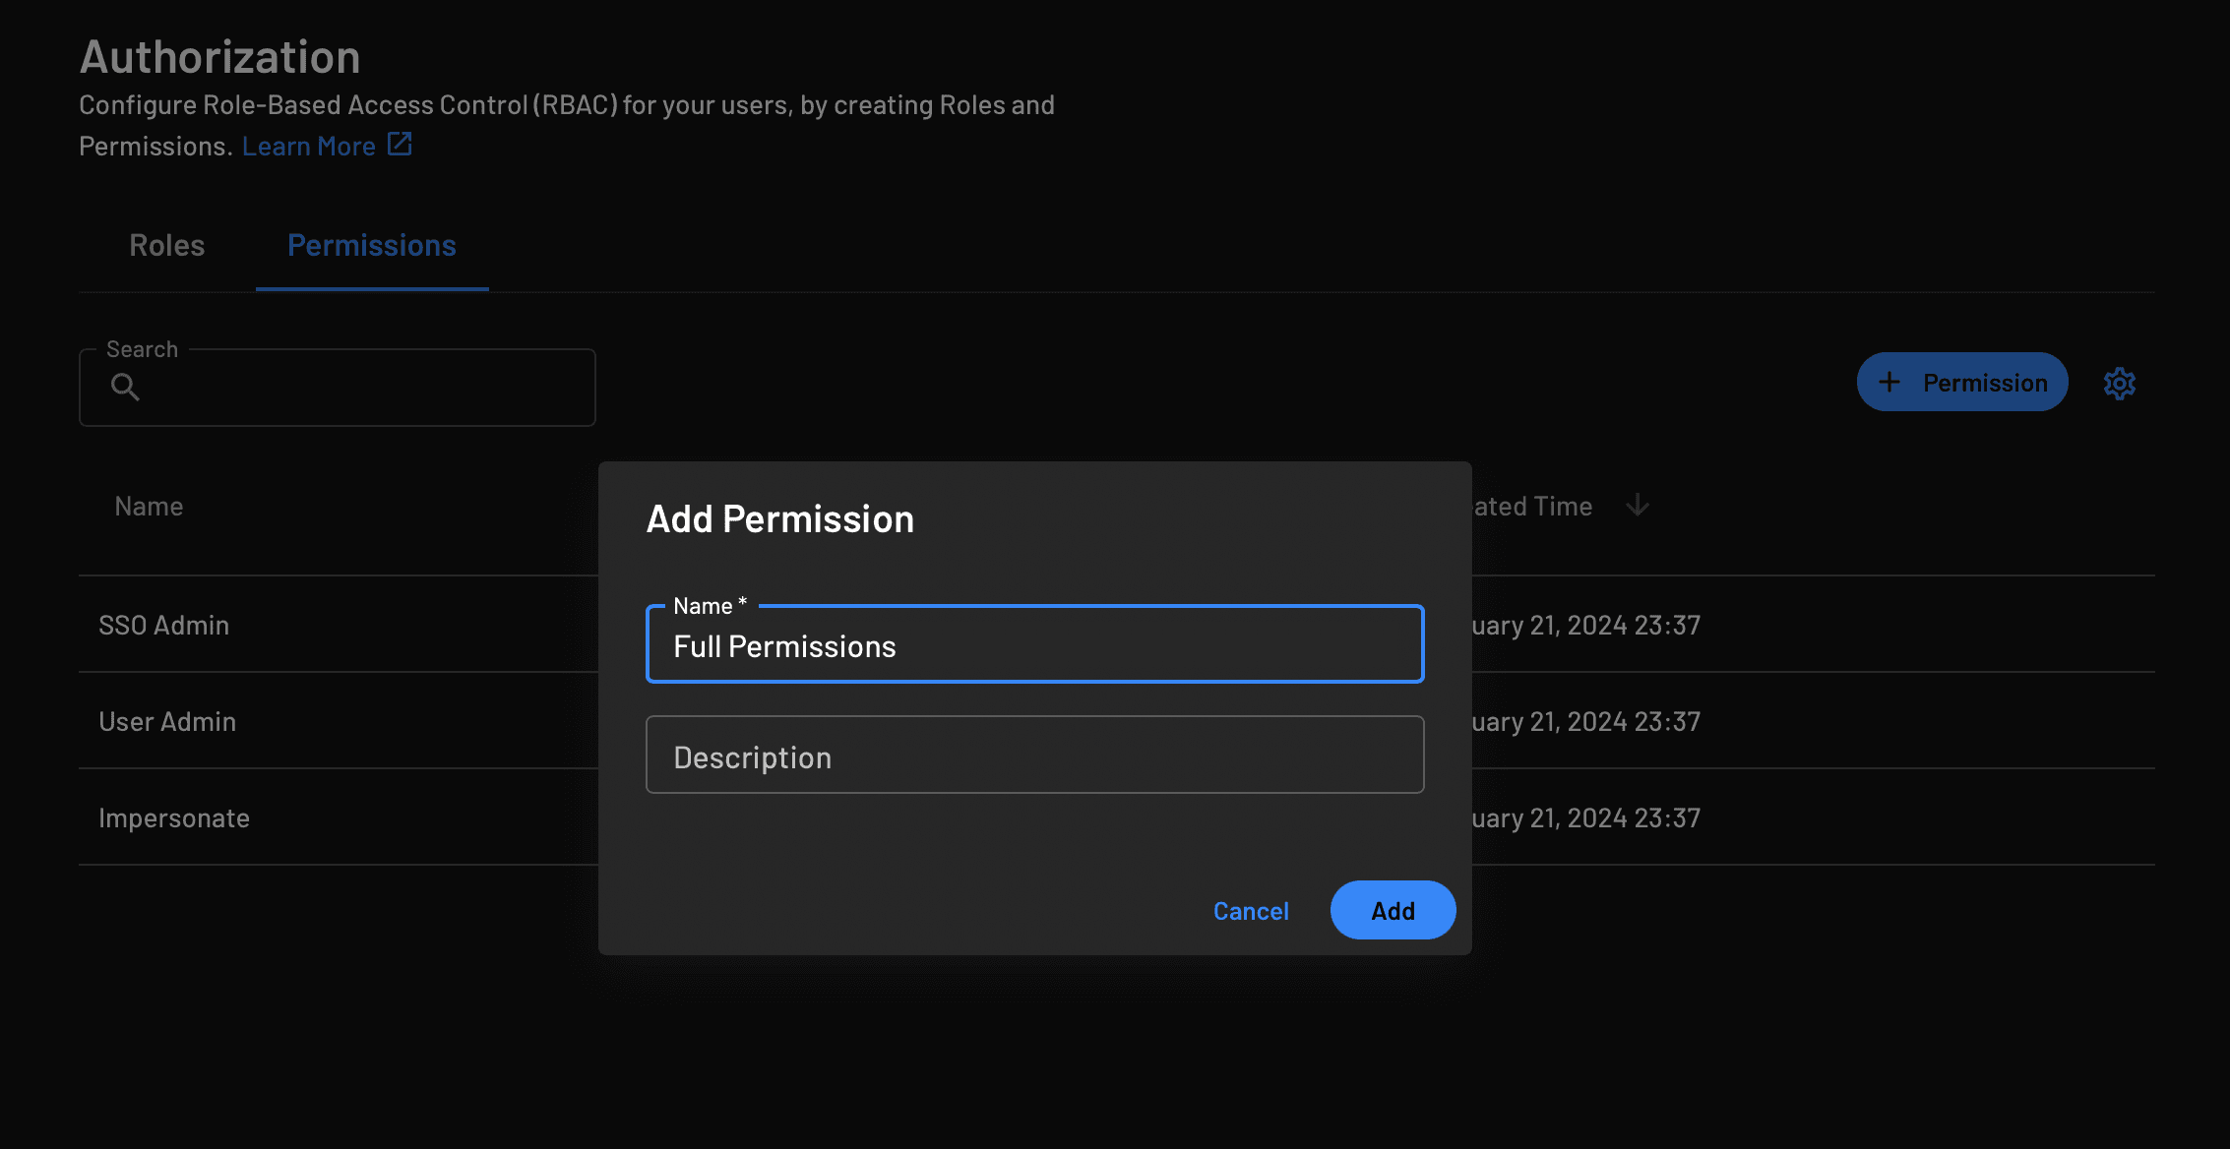Click the sort arrow by Created Time
The height and width of the screenshot is (1149, 2230).
click(x=1638, y=506)
